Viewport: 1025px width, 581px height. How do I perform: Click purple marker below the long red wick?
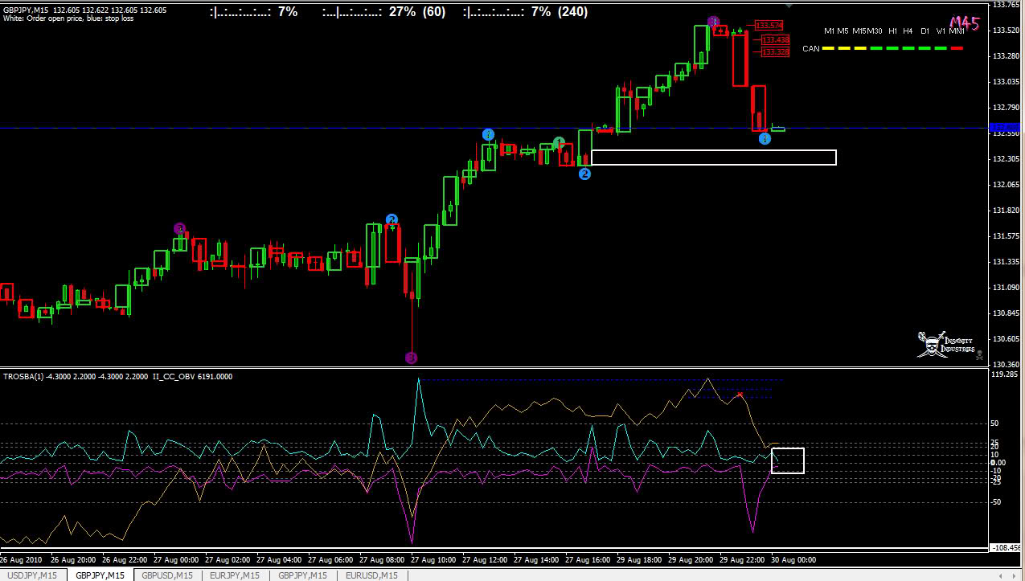[412, 358]
